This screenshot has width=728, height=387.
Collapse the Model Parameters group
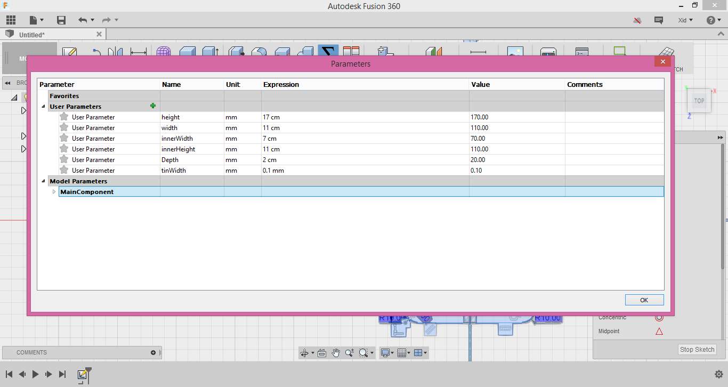click(x=43, y=181)
